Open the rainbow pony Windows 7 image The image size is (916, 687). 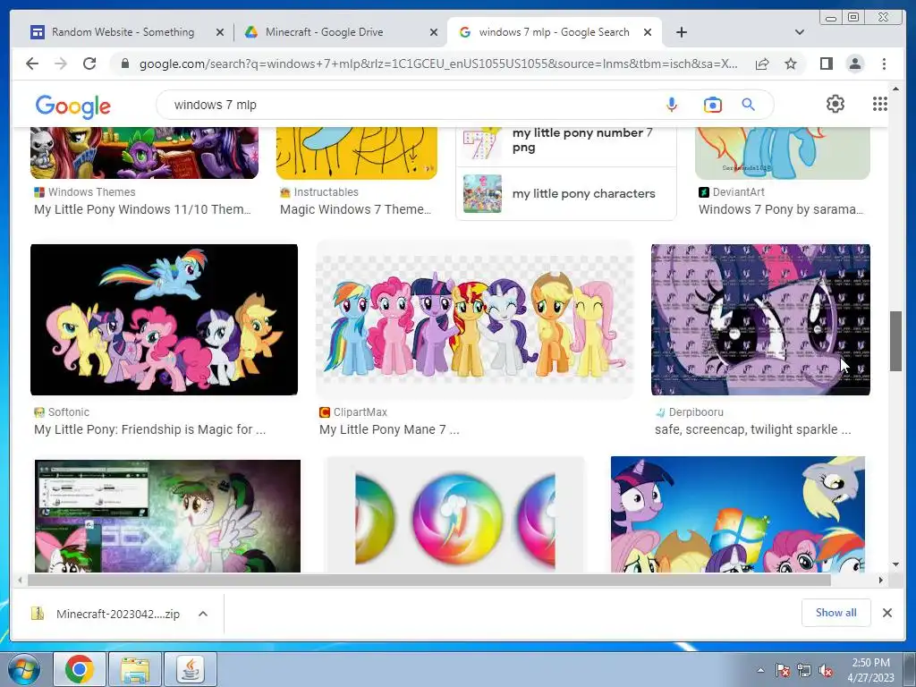pyautogui.click(x=782, y=154)
